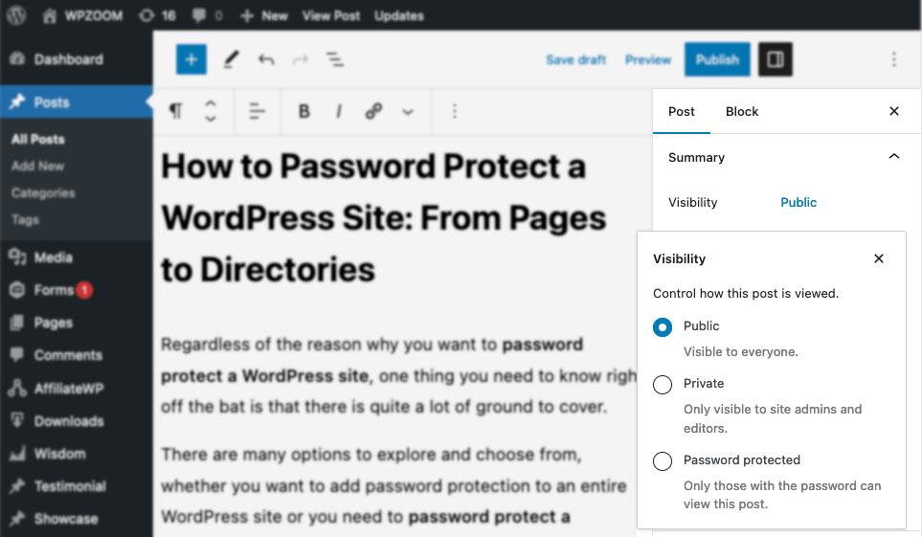Open the 16 pending updates indicator
Viewport: 922px width, 537px height.
click(157, 16)
